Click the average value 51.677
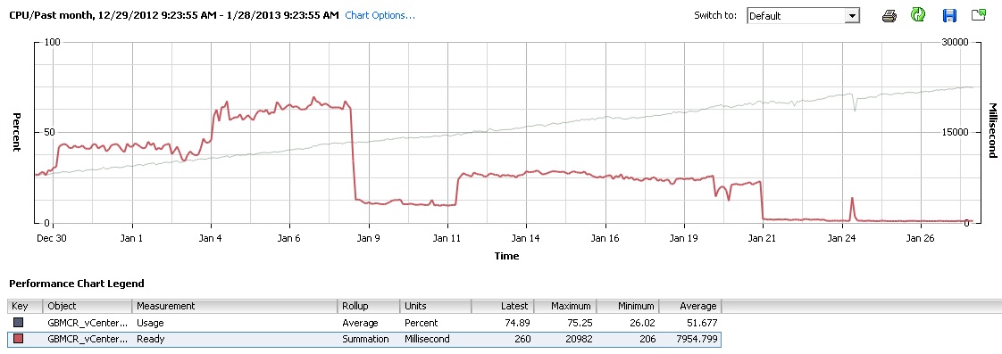1002x354 pixels. [701, 323]
